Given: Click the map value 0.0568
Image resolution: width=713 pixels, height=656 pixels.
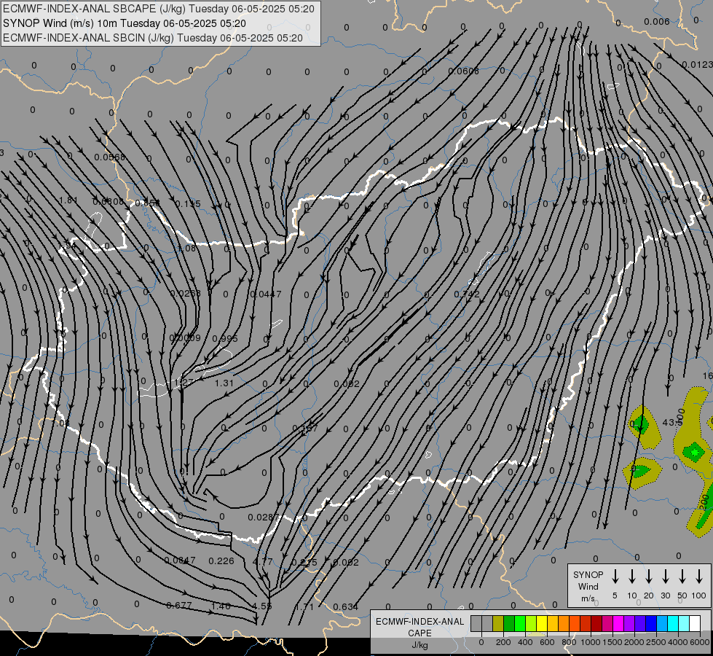Looking at the screenshot, I should coord(109,157).
